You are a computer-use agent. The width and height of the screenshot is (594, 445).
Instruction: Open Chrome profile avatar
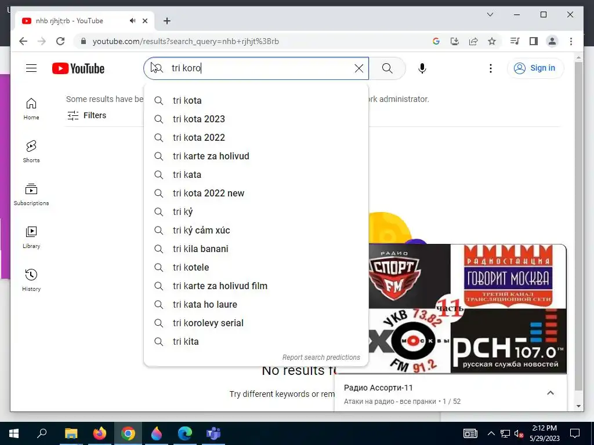552,41
